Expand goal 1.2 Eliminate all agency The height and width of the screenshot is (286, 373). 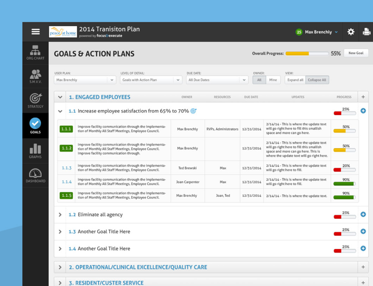[60, 215]
